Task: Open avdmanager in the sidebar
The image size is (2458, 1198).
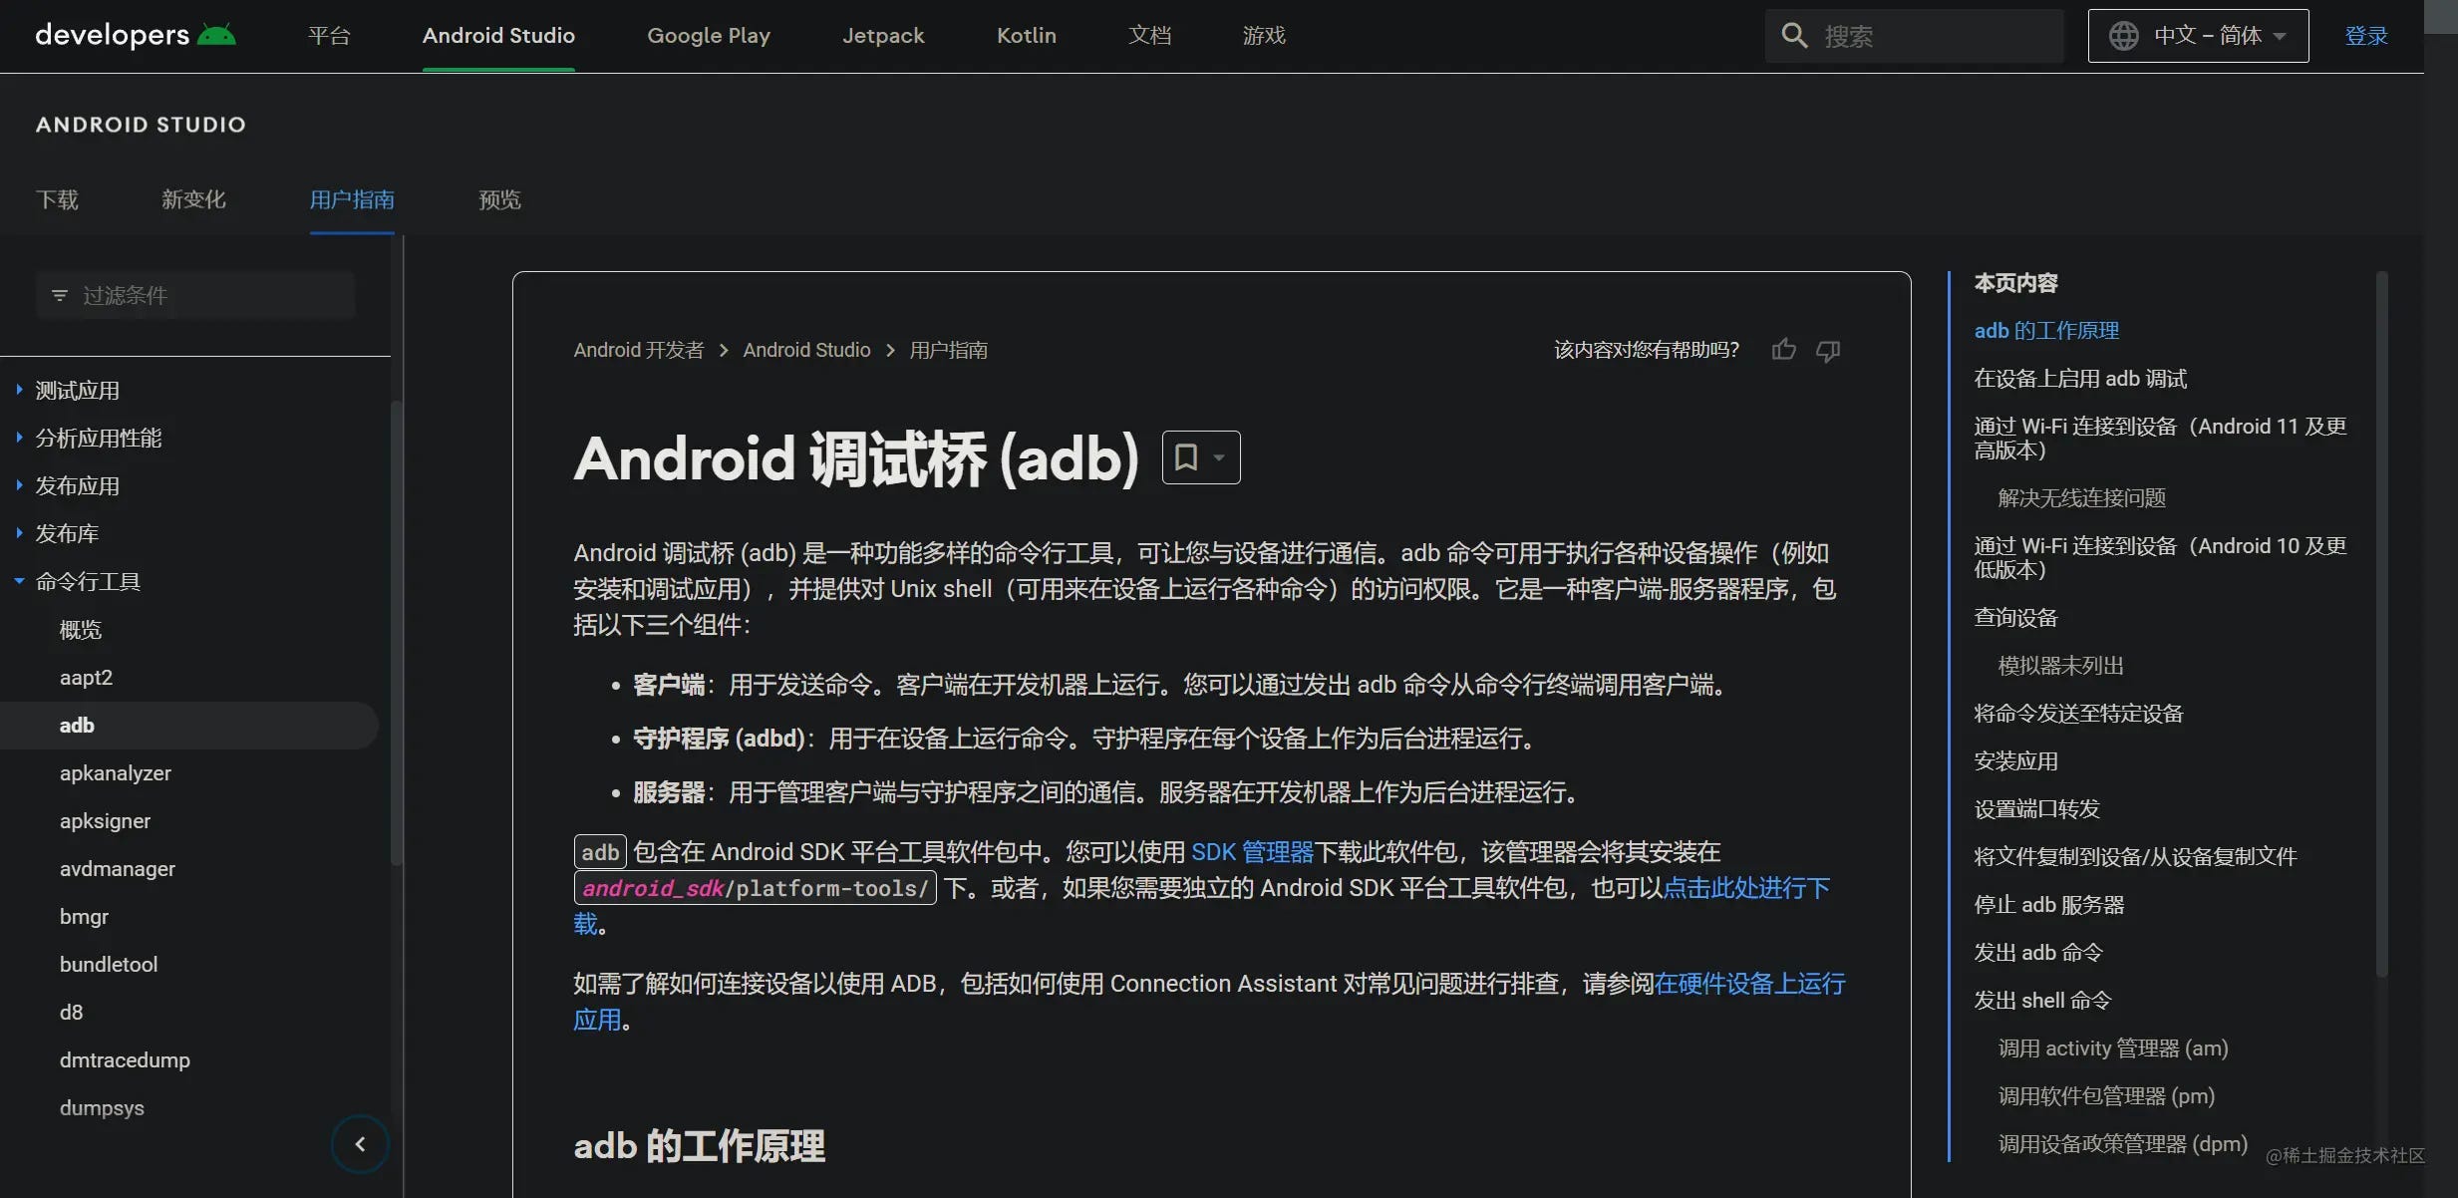Action: point(117,868)
